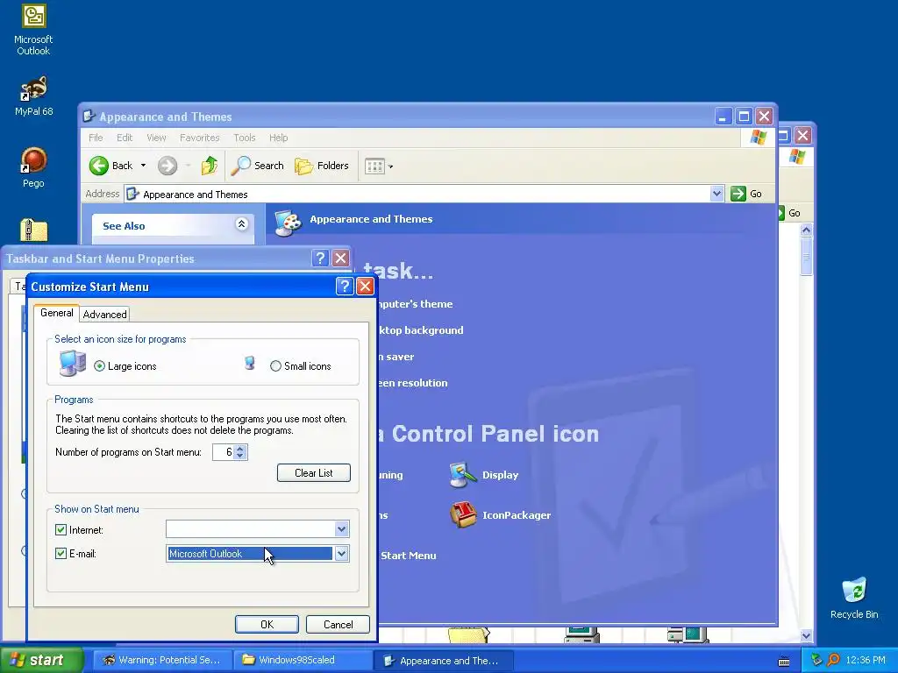Close the Customize Start Menu dialog
This screenshot has height=673, width=898.
pos(365,287)
